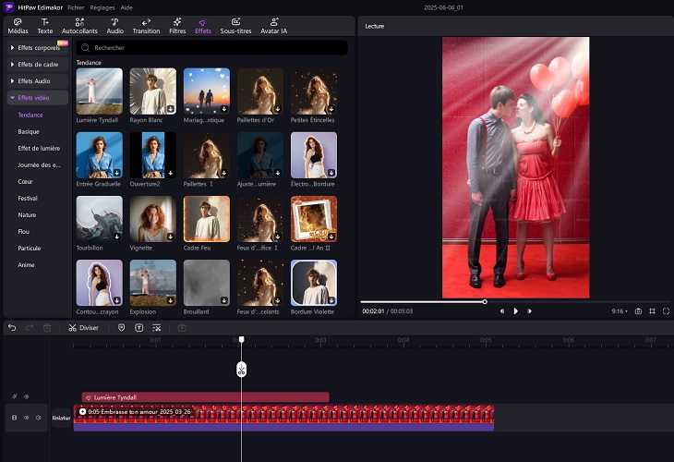Open the Sous-titres panel

click(235, 26)
